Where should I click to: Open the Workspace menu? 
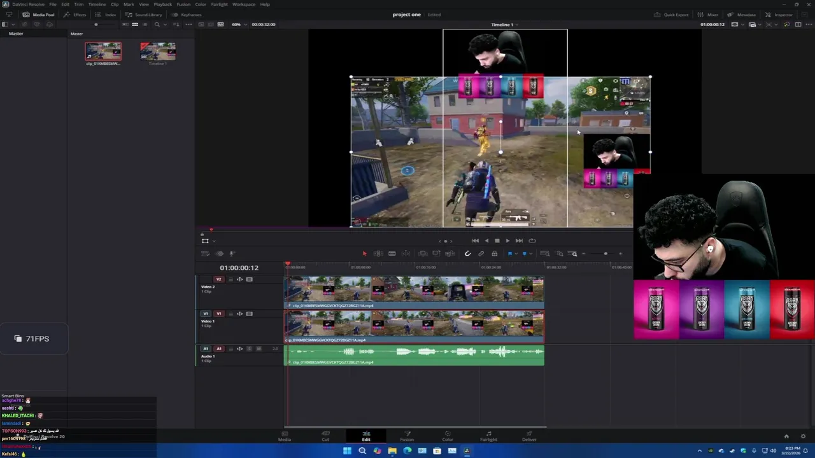point(244,4)
